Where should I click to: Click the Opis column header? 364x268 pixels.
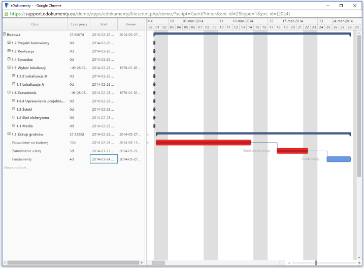[35, 24]
